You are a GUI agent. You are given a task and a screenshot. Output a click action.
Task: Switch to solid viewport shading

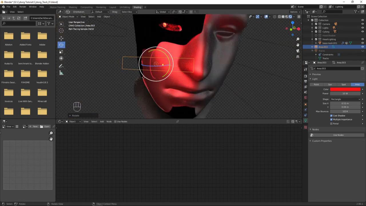tap(283, 17)
